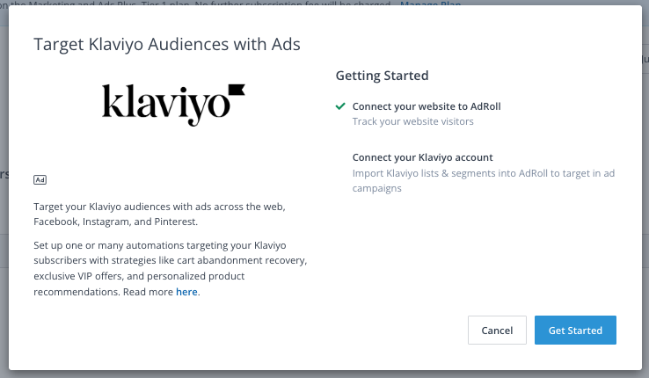Click 'Getting Started' heading
The image size is (649, 378).
(x=382, y=76)
